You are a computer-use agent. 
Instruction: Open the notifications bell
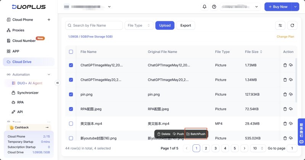204,6
